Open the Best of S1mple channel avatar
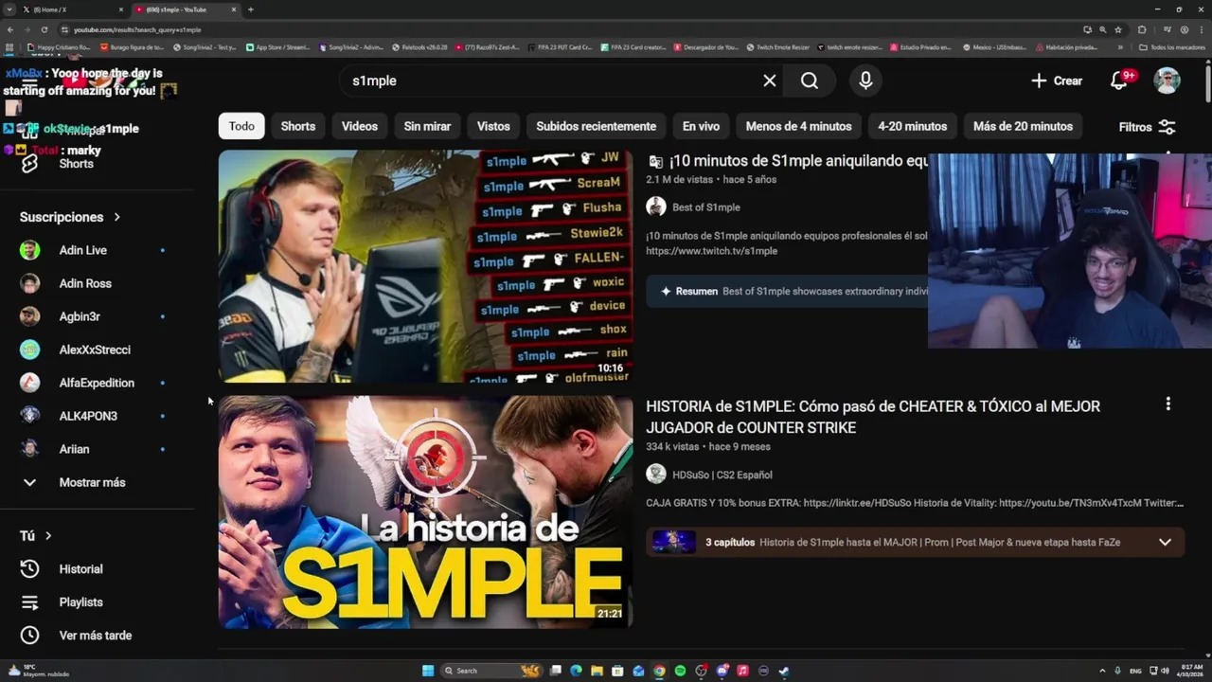The height and width of the screenshot is (682, 1212). (655, 206)
